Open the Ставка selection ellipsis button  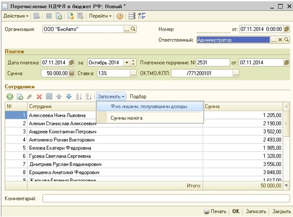tap(133, 73)
